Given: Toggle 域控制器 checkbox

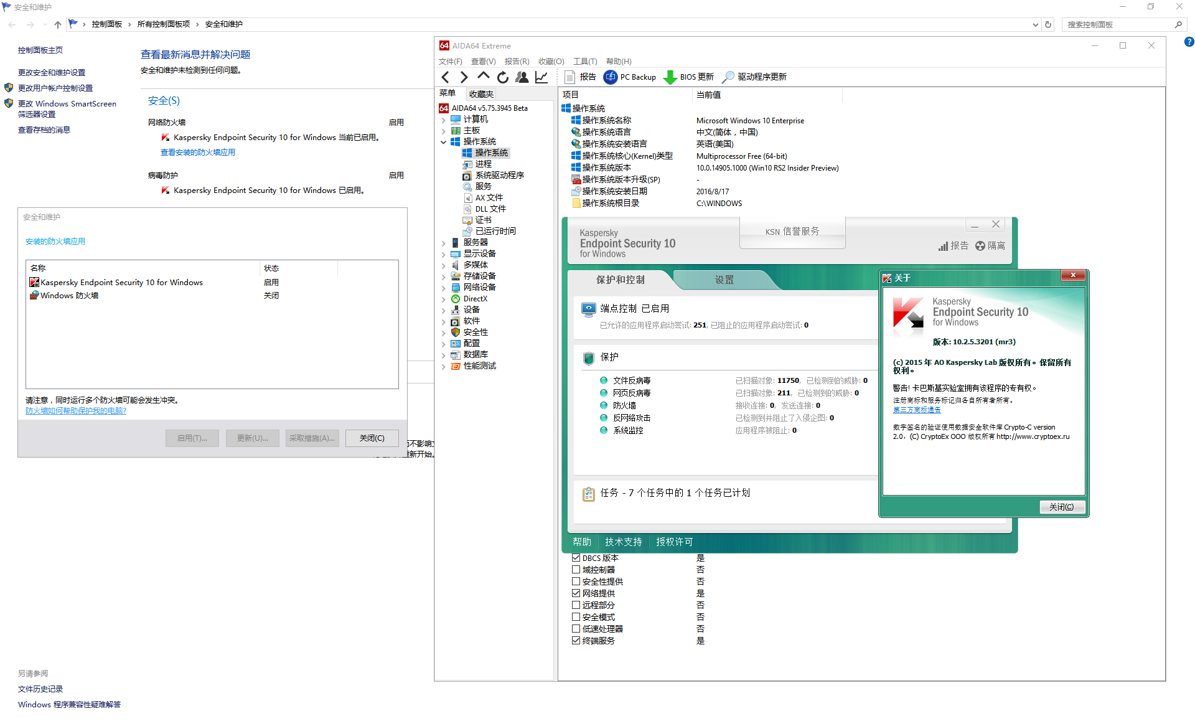Looking at the screenshot, I should 576,570.
